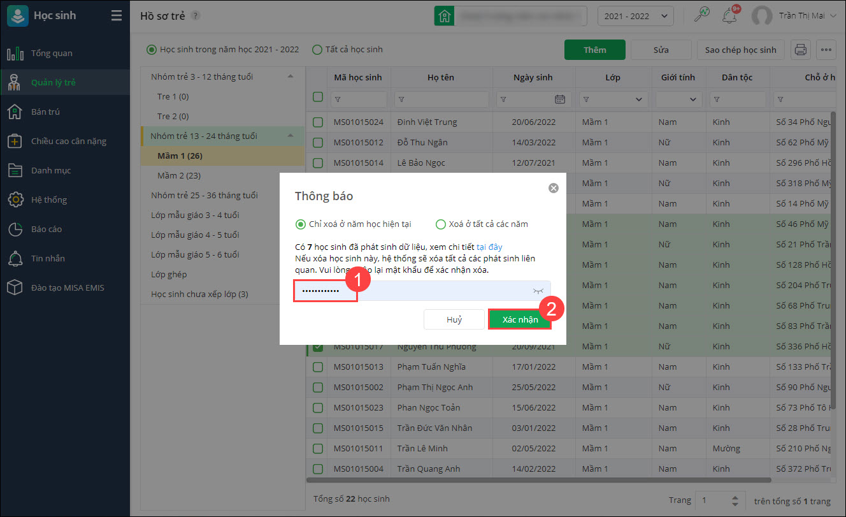The image size is (846, 517).
Task: Open Chiều cao cân nặng in sidebar
Action: click(x=65, y=141)
